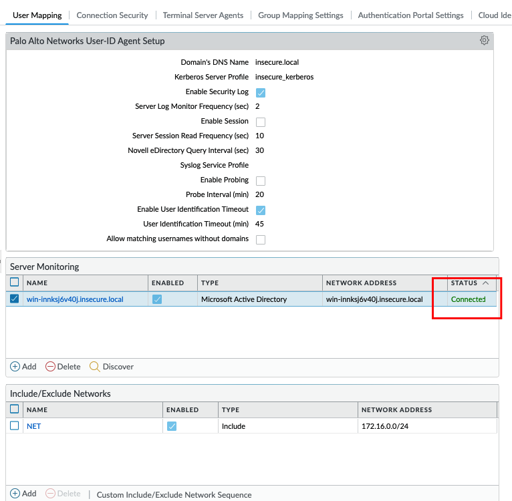Sort Server Monitoring by Name column header
Screen dimensions: 512x501
[37, 283]
